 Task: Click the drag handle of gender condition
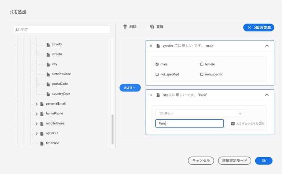click(151, 46)
